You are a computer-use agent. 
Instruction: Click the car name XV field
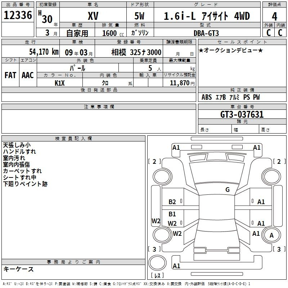93,16
